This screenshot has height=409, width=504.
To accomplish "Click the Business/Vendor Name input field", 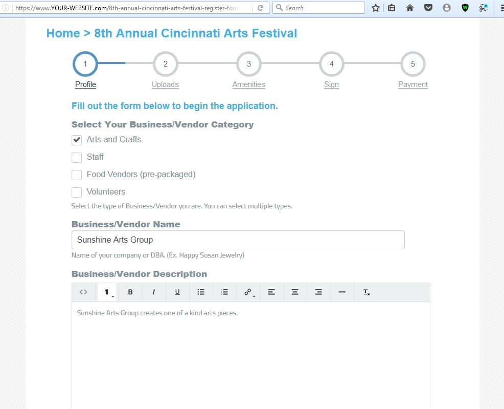I will (238, 240).
